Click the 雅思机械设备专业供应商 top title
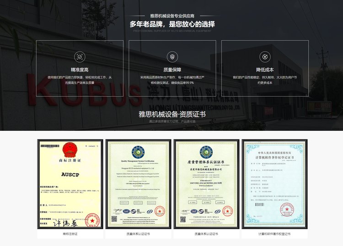343x246 pixels. [x=172, y=16]
